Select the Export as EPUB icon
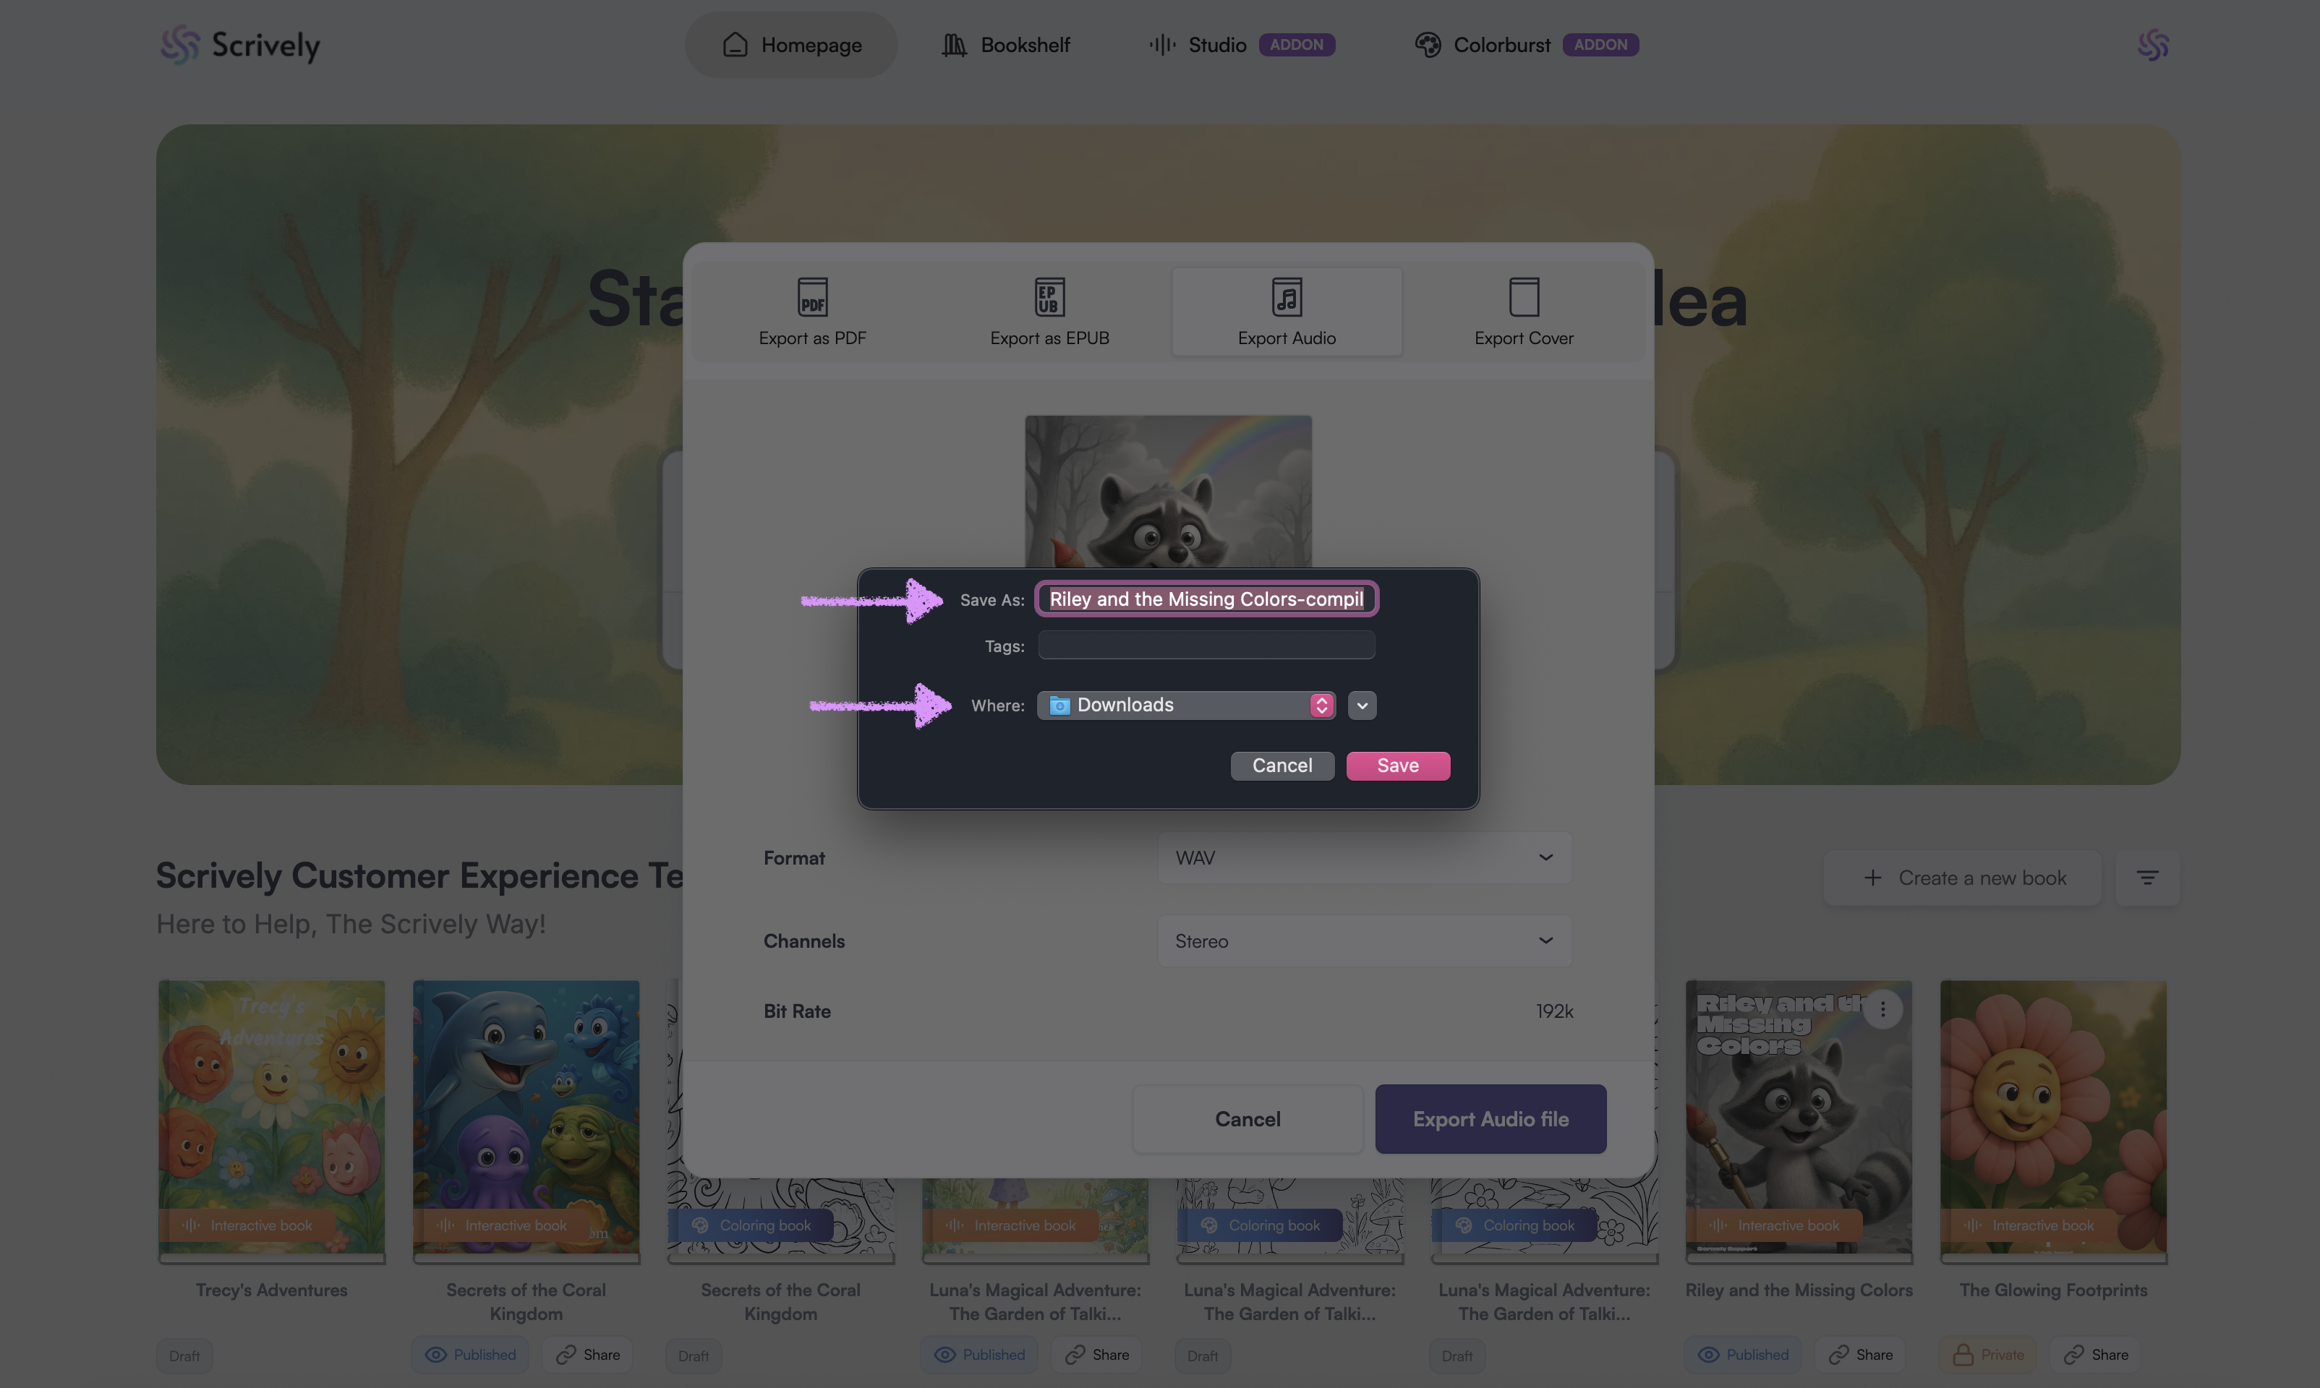Image resolution: width=2320 pixels, height=1388 pixels. 1049,297
